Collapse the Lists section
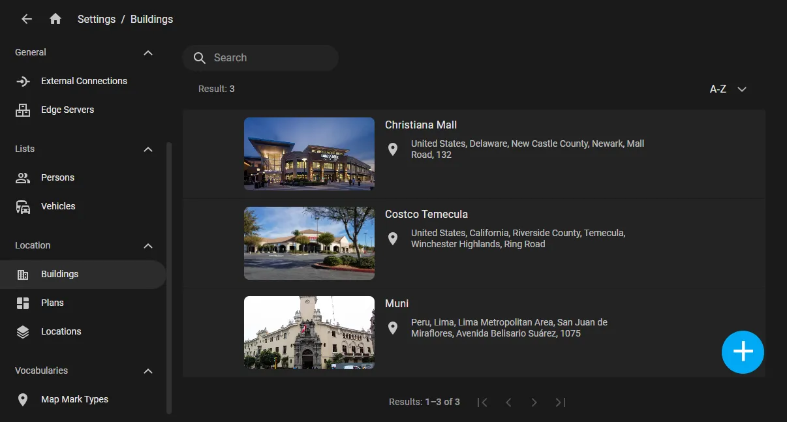 click(x=148, y=149)
